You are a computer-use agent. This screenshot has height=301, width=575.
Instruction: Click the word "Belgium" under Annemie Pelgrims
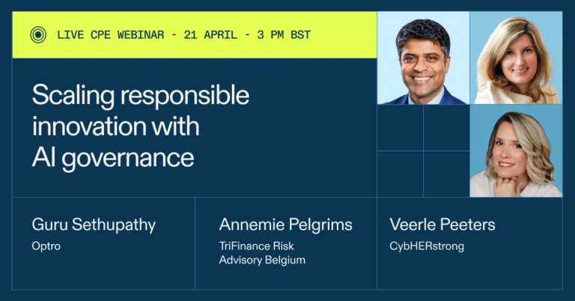click(x=284, y=260)
